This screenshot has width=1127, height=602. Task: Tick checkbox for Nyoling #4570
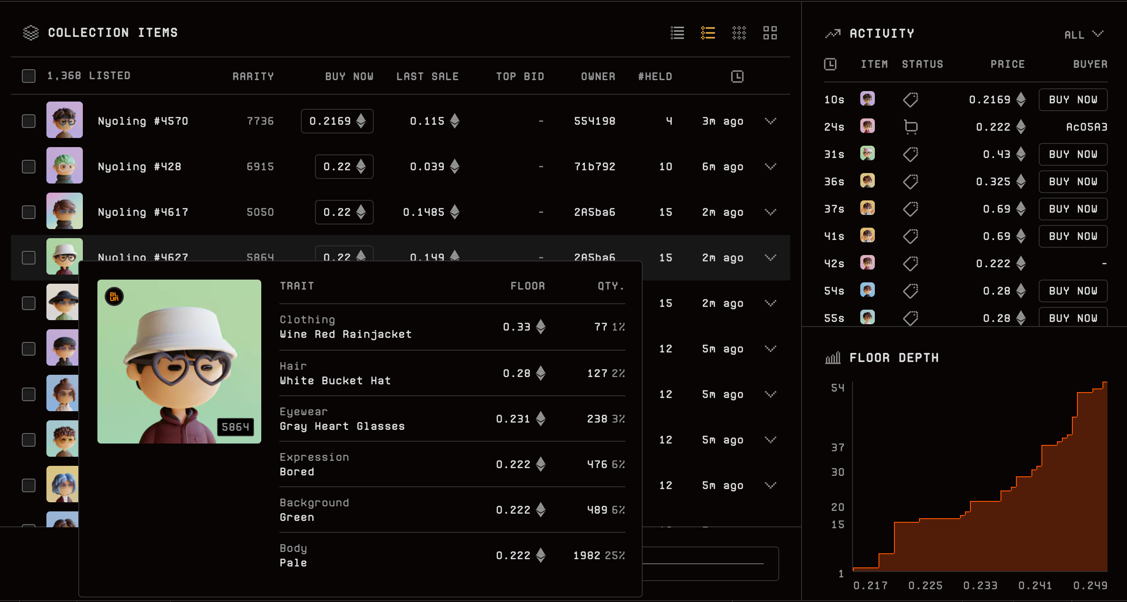pyautogui.click(x=29, y=121)
